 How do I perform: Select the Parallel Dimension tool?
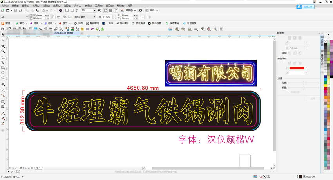tap(3, 90)
